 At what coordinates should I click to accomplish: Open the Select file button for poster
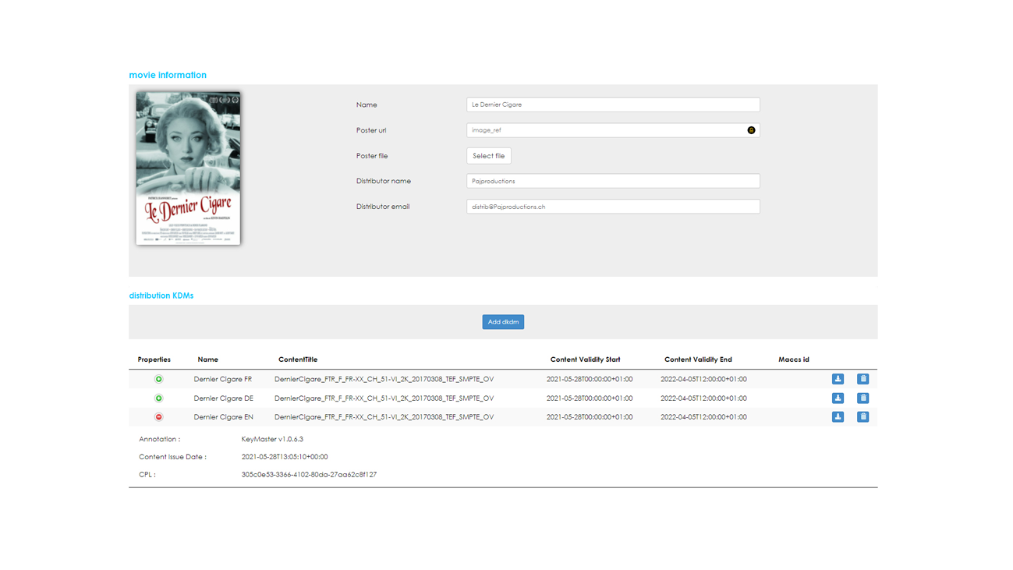489,156
